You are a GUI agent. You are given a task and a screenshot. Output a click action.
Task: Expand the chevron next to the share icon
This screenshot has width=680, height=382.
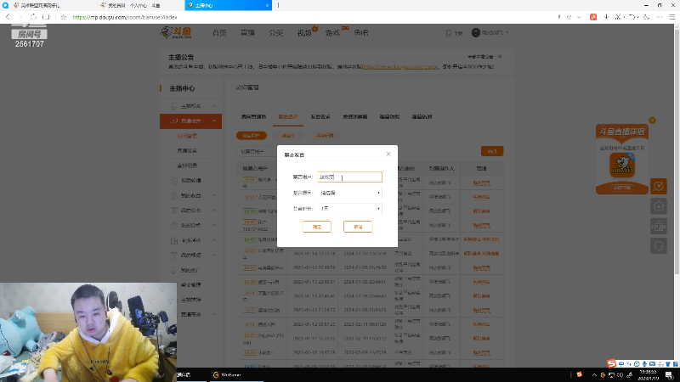(579, 17)
